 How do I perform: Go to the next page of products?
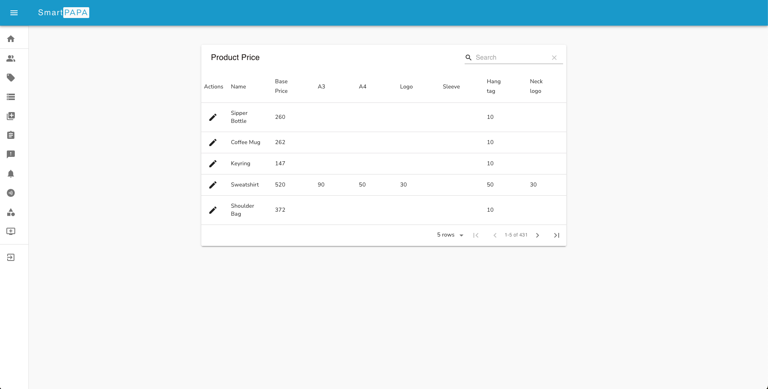tap(537, 235)
